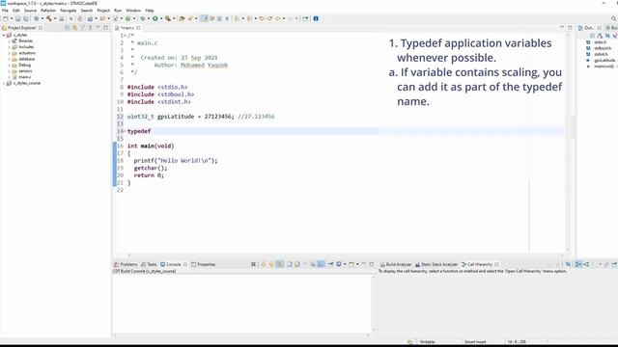Click the editor vertical scrollbar
This screenshot has height=347, width=618.
[568, 144]
